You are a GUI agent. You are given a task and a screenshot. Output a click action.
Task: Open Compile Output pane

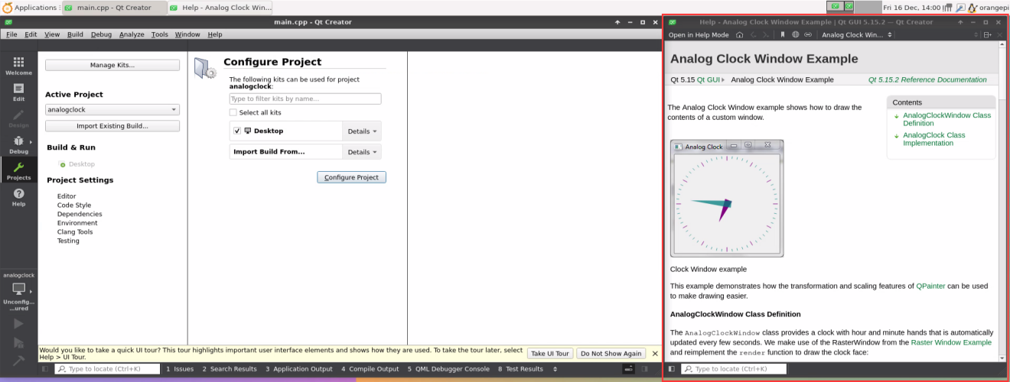click(x=370, y=369)
